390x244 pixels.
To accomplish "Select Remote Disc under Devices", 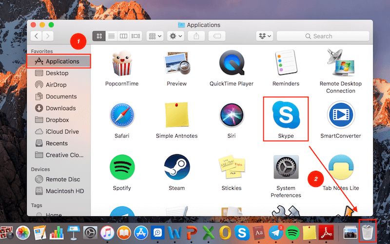I will [x=58, y=179].
